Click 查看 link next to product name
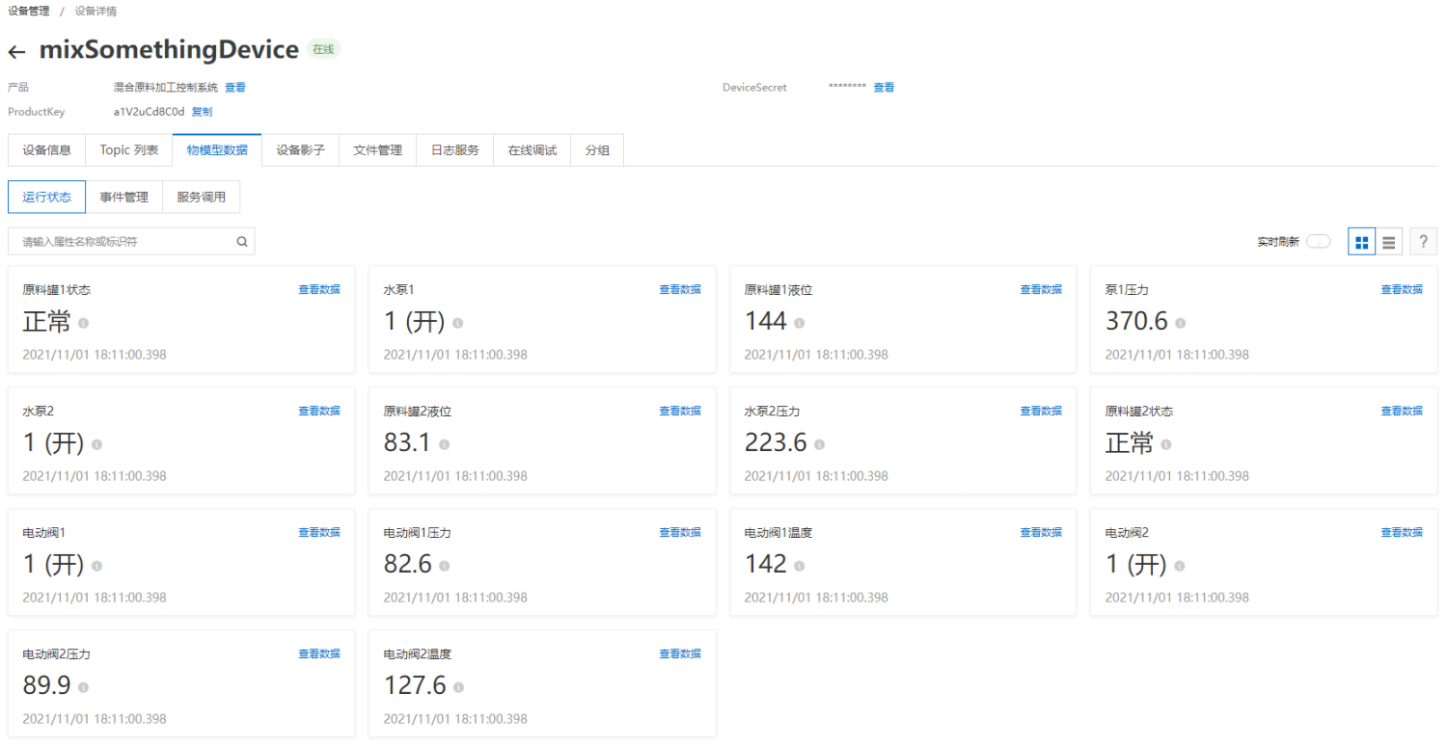The height and width of the screenshot is (746, 1447). (235, 88)
